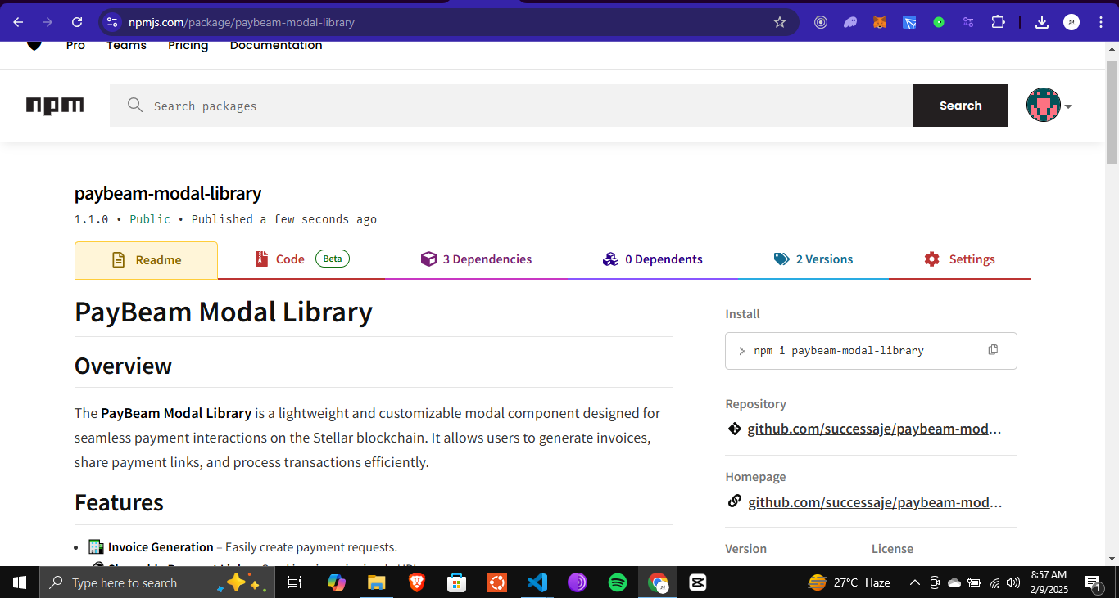Show browser downloads
This screenshot has height=598, width=1119.
pos(1042,22)
